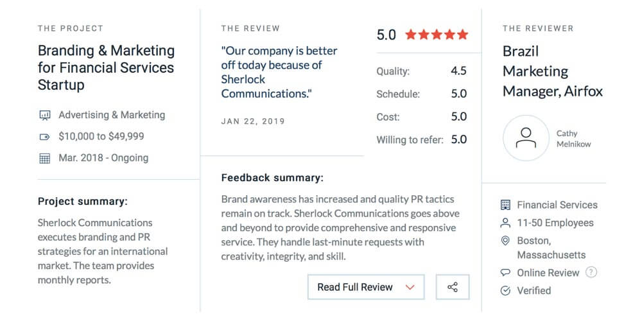Click the Boston location pin icon

(x=505, y=241)
